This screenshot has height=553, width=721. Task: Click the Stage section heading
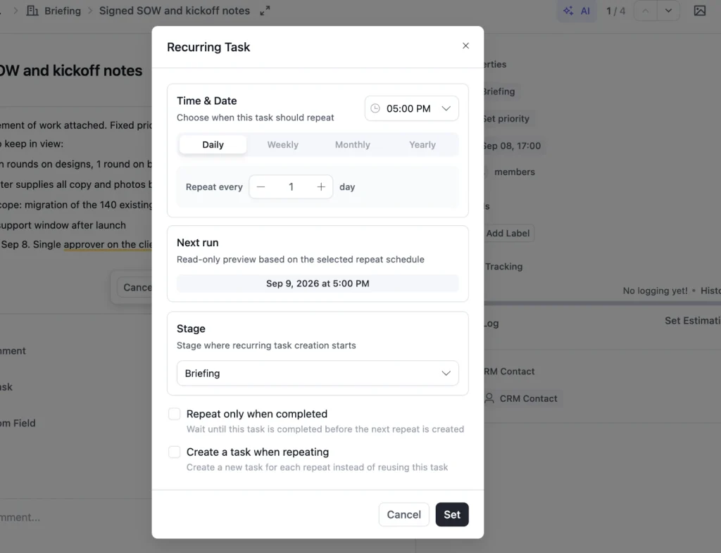[x=191, y=329]
